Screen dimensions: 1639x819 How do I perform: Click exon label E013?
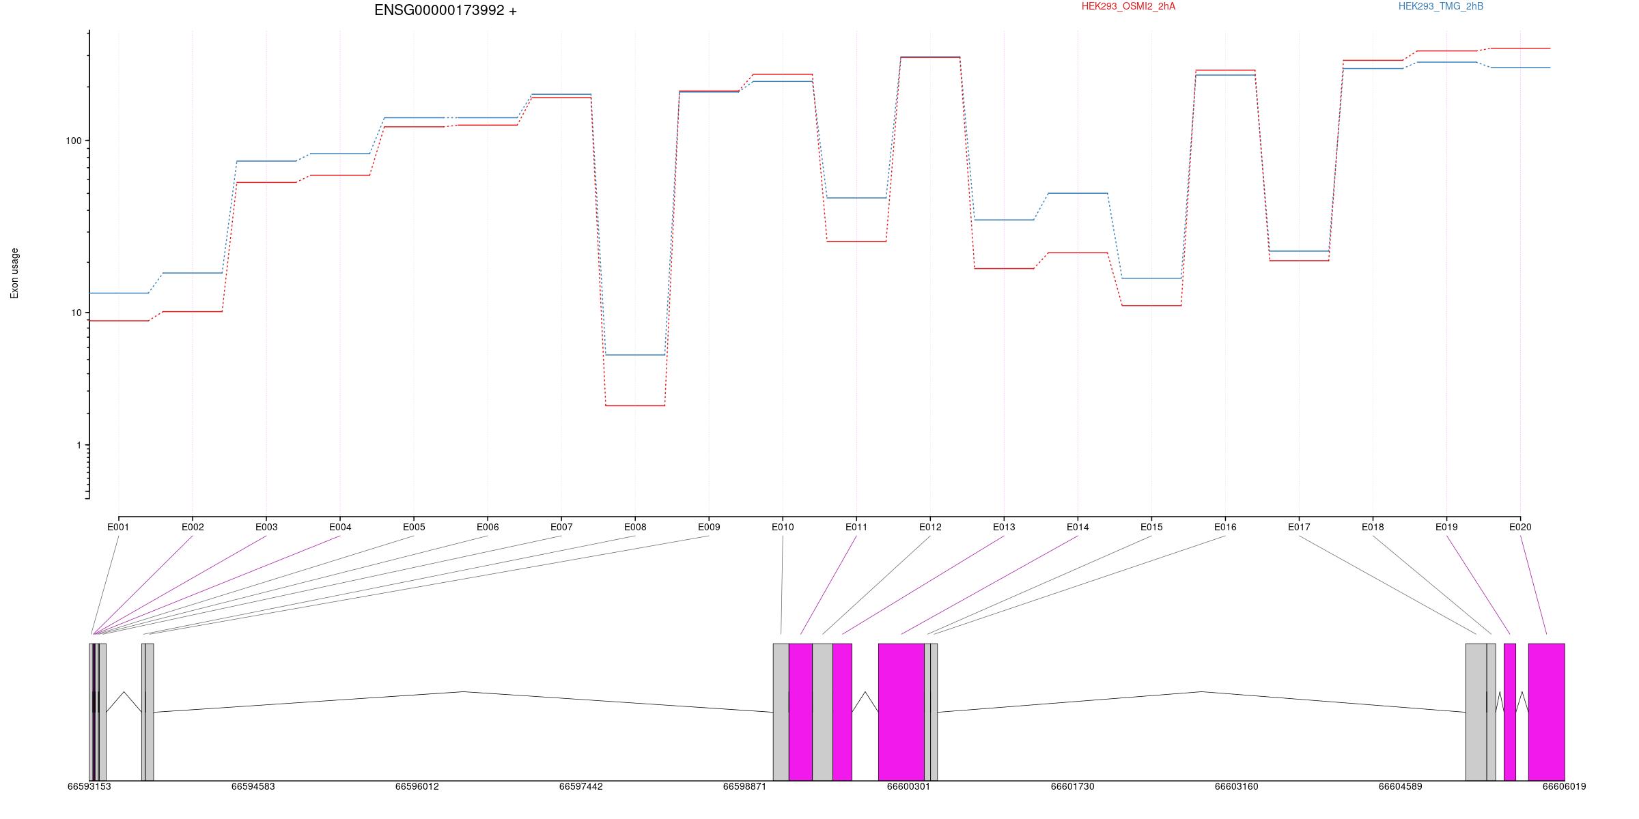(x=1004, y=527)
